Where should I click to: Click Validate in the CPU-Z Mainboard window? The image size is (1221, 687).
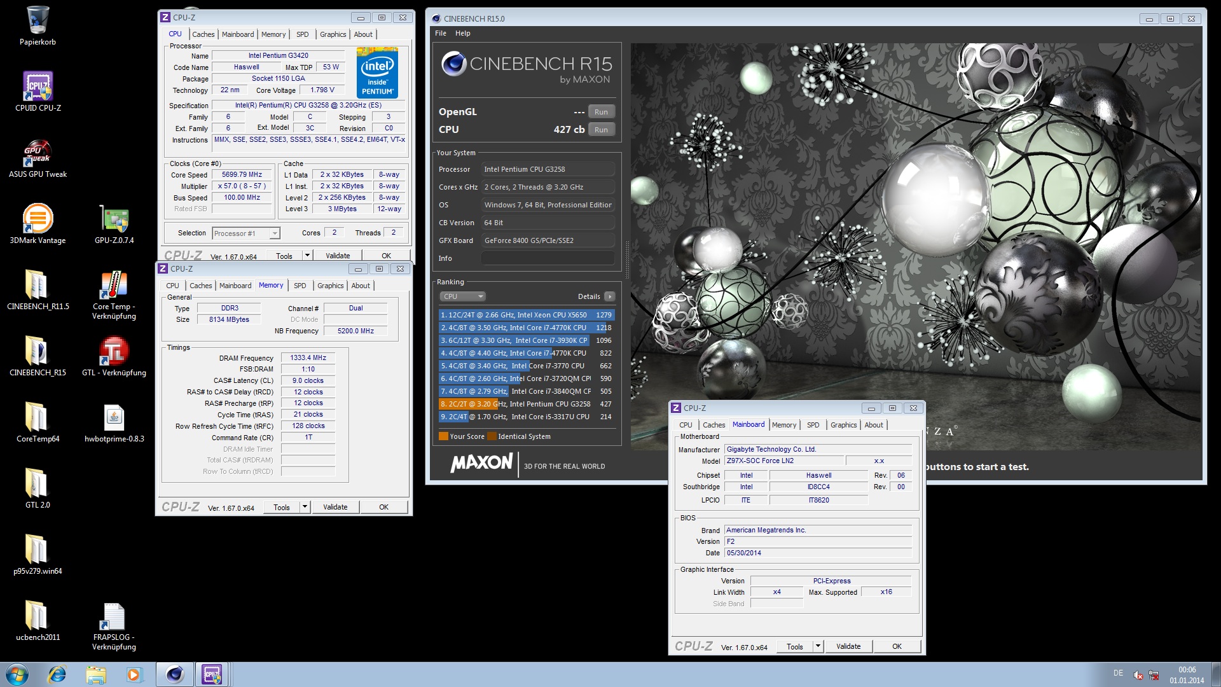pyautogui.click(x=848, y=646)
